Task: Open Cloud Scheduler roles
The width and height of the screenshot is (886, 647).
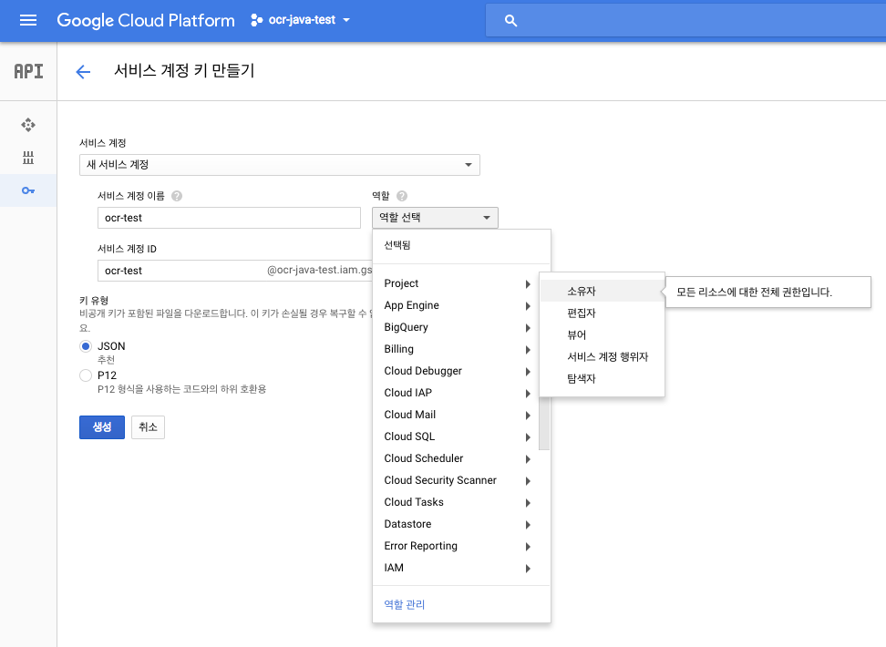Action: click(x=458, y=459)
